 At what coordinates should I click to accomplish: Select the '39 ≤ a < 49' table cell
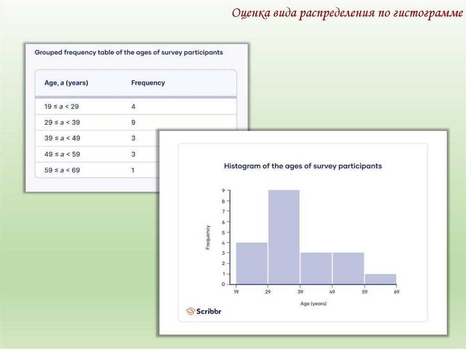(62, 138)
